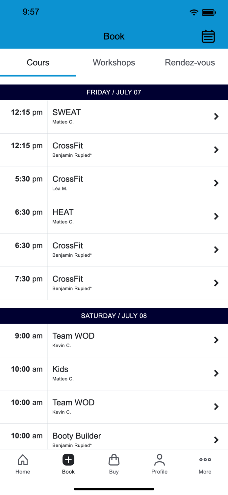Image resolution: width=228 pixels, height=495 pixels.
Task: Open the 10:00 am Booty Builder session
Action: tap(216, 440)
